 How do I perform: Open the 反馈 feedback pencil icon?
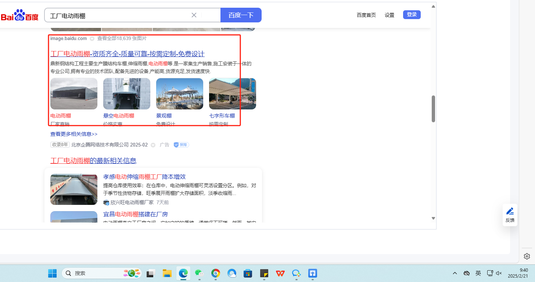pyautogui.click(x=510, y=211)
